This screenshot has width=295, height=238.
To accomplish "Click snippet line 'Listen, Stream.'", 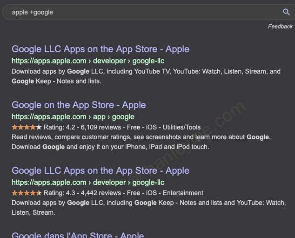I will (34, 213).
